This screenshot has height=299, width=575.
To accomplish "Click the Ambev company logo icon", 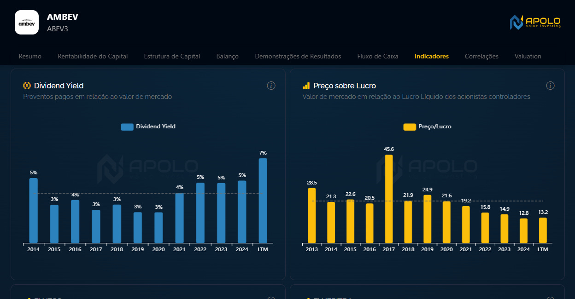I will pos(27,23).
